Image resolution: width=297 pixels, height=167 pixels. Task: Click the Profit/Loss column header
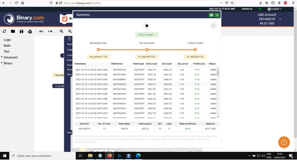point(199,64)
